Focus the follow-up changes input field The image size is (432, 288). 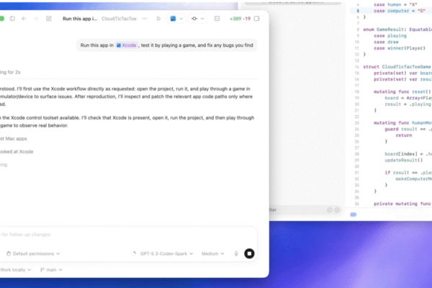(128, 235)
